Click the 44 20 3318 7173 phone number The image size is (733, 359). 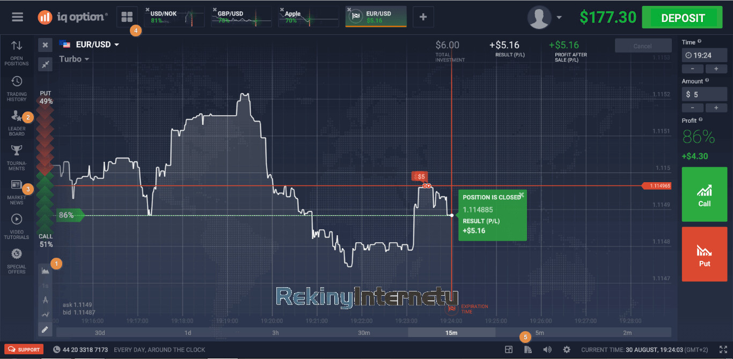[x=85, y=349]
